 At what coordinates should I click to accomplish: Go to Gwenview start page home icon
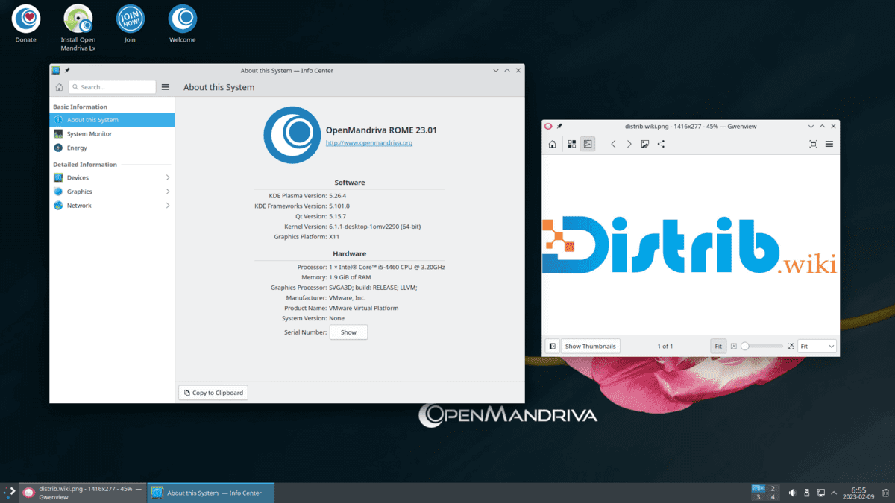coord(552,144)
